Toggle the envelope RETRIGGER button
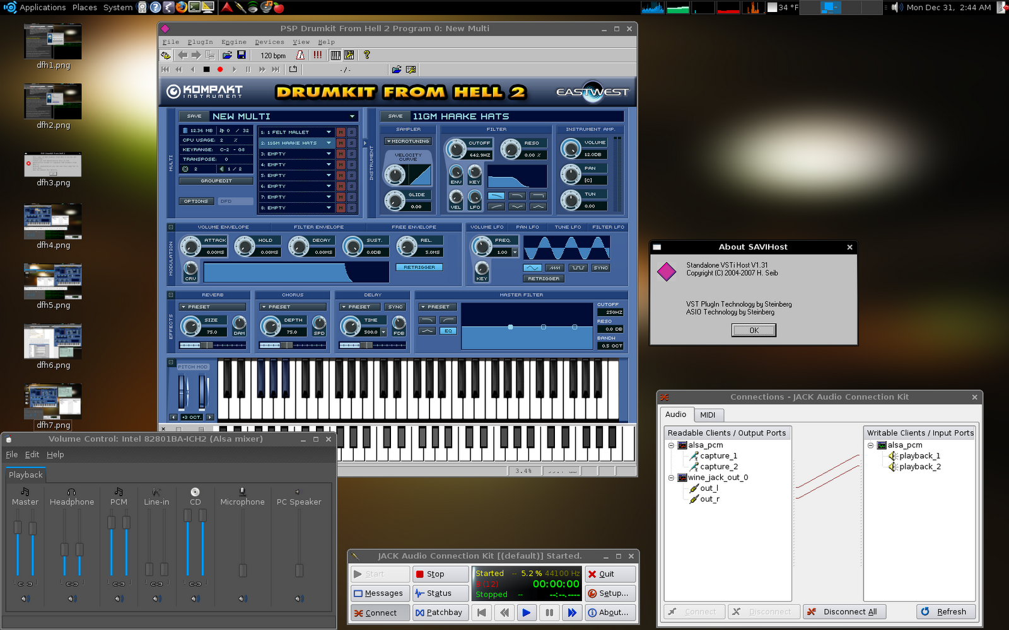The width and height of the screenshot is (1009, 630). click(419, 267)
